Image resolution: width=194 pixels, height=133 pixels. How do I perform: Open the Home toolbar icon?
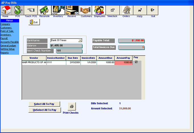6,10
